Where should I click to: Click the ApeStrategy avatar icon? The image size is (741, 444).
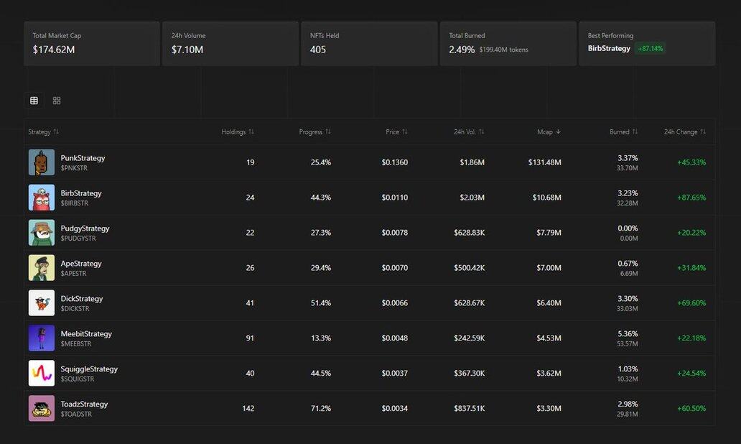tap(42, 268)
